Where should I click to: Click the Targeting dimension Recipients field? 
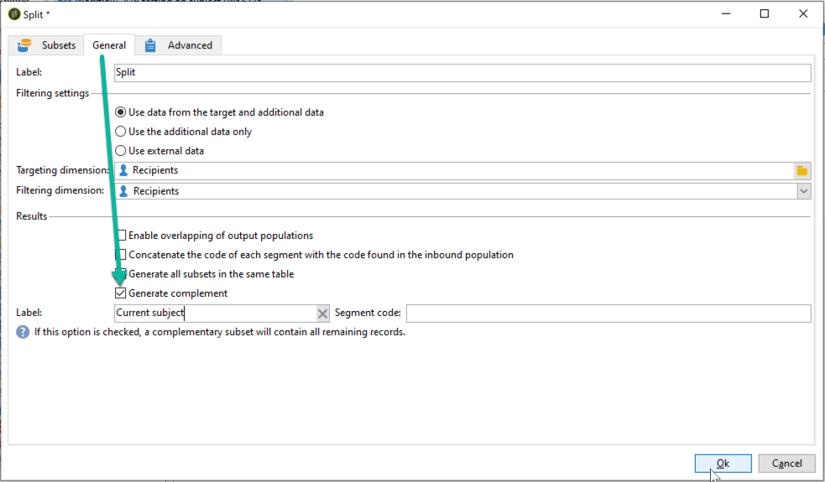click(453, 170)
